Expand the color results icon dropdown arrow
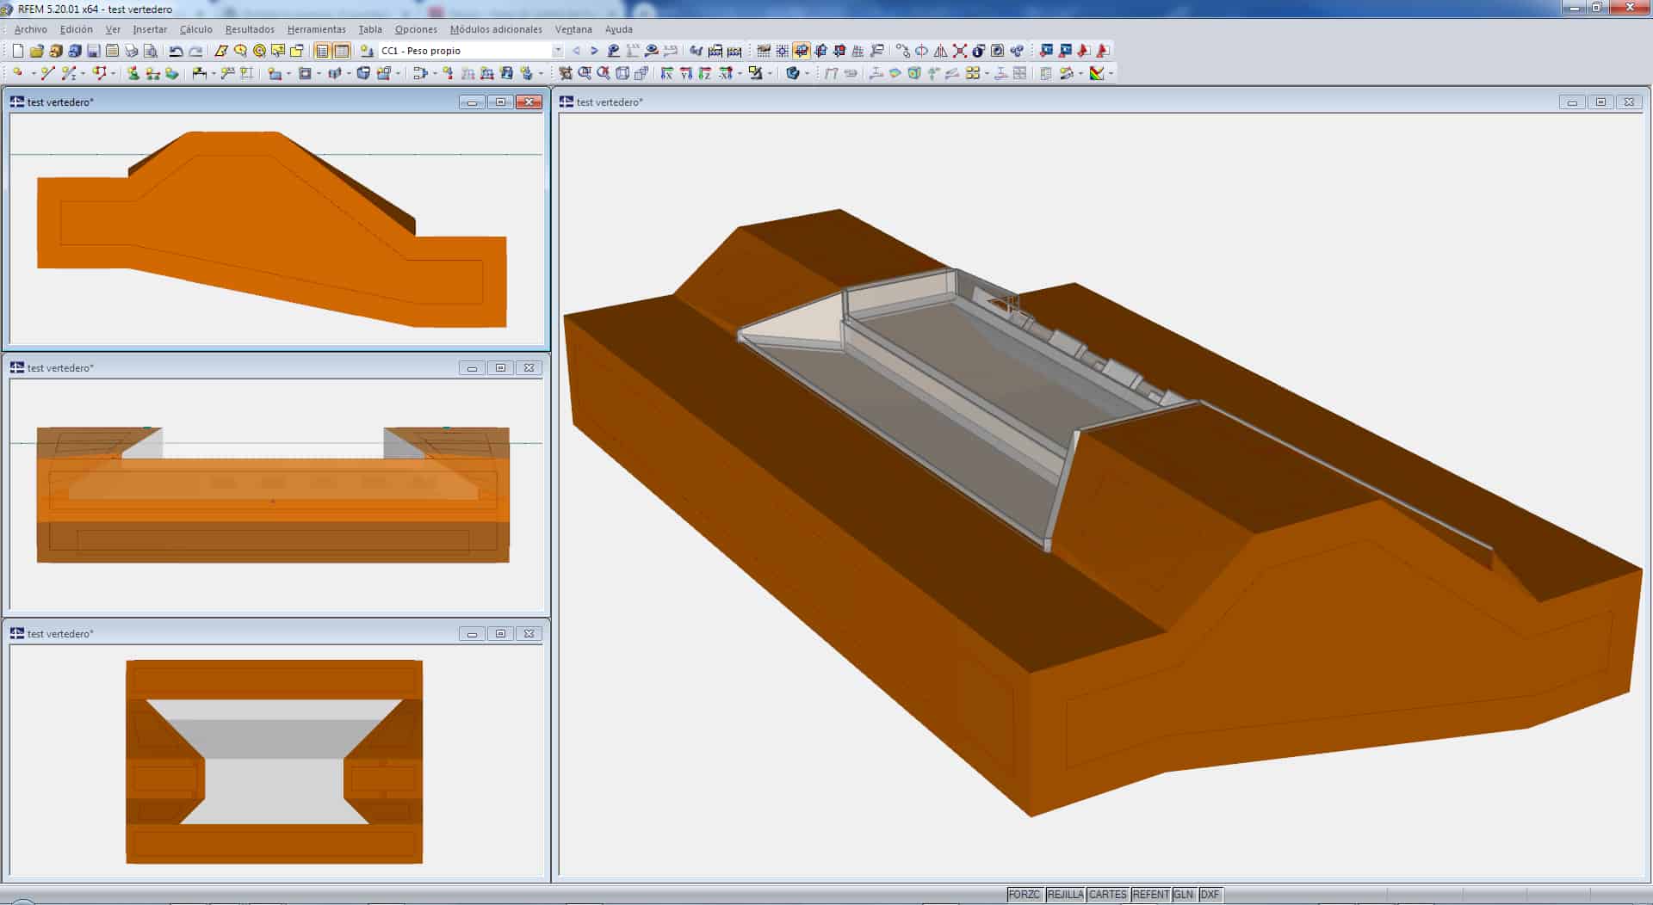 (x=1111, y=74)
